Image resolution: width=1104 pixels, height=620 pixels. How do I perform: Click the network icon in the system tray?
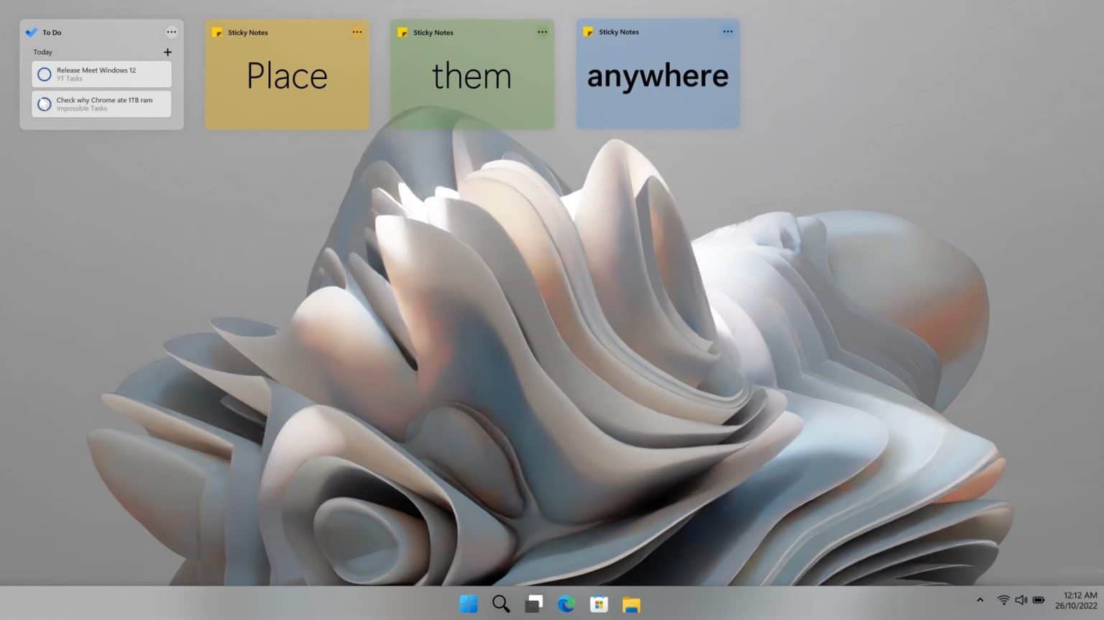click(x=1003, y=599)
